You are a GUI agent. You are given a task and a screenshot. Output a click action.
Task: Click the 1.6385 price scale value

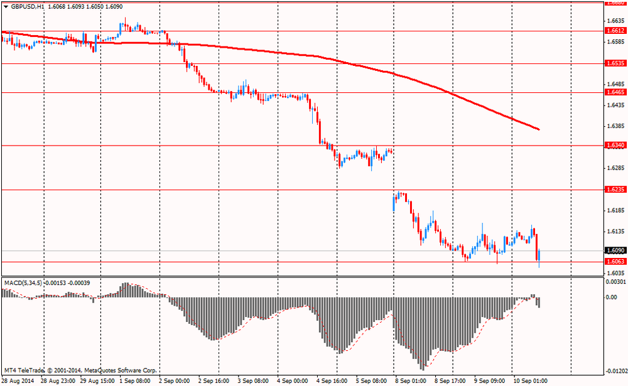(x=615, y=126)
